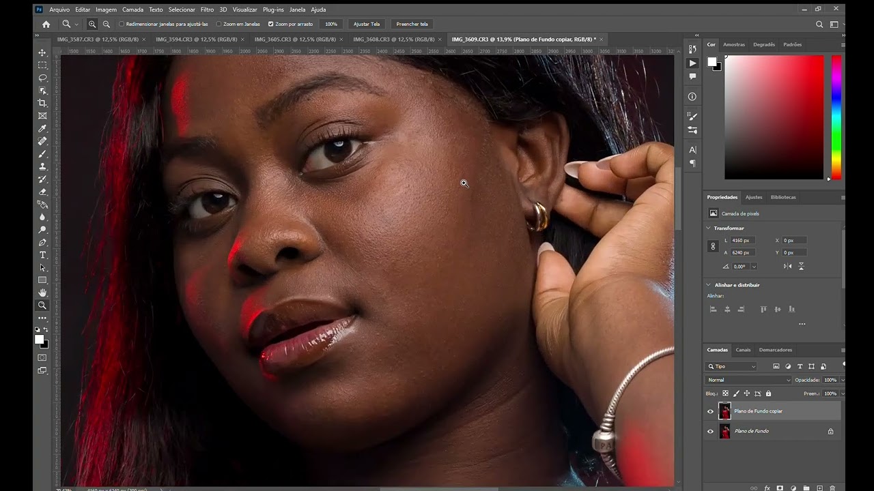Select the Eraser tool

42,192
